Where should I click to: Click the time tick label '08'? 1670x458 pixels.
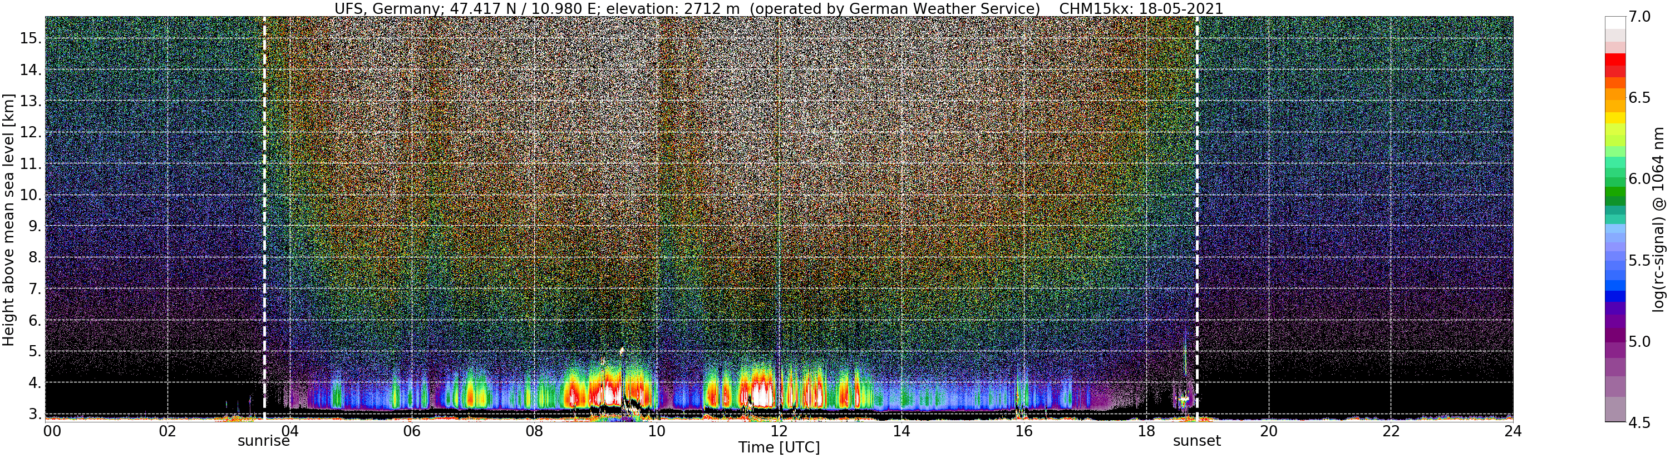(534, 431)
